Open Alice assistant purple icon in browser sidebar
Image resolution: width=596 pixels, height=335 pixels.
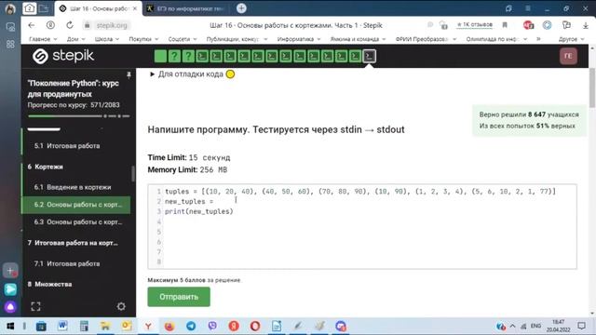10,307
